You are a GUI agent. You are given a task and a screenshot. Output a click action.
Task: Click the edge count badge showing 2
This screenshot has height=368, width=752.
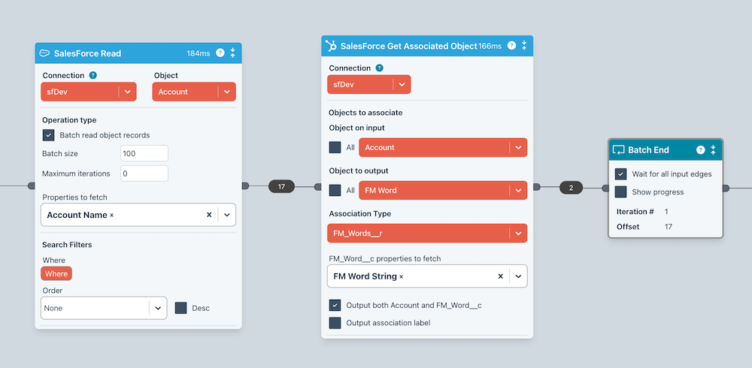571,188
